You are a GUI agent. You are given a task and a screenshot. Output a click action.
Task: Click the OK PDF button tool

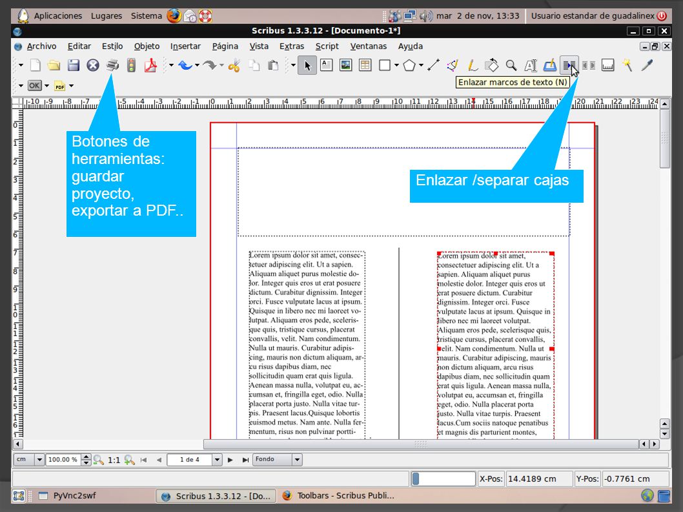pyautogui.click(x=34, y=85)
